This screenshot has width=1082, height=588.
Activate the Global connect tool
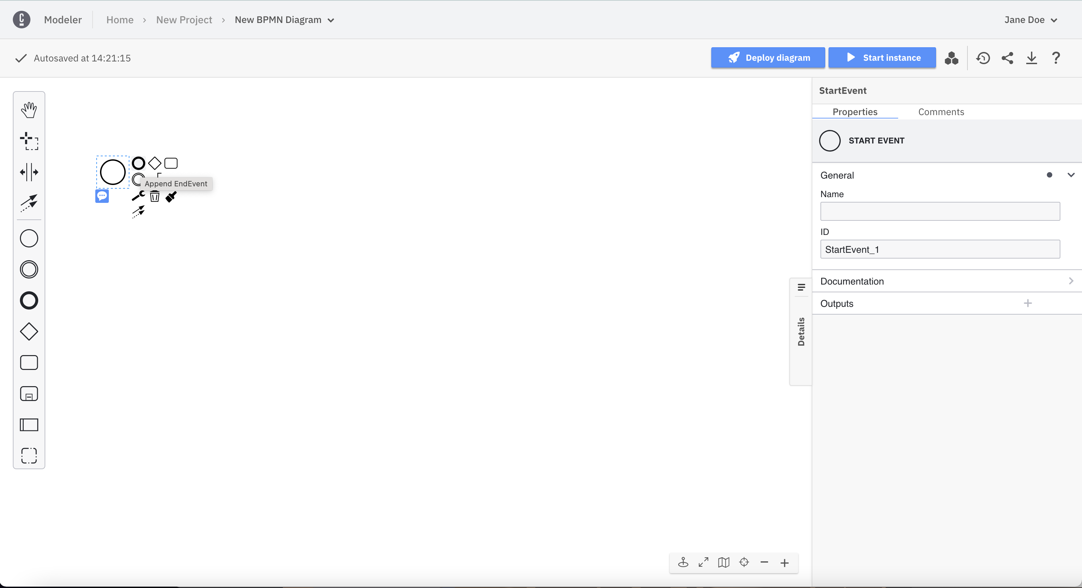[29, 203]
